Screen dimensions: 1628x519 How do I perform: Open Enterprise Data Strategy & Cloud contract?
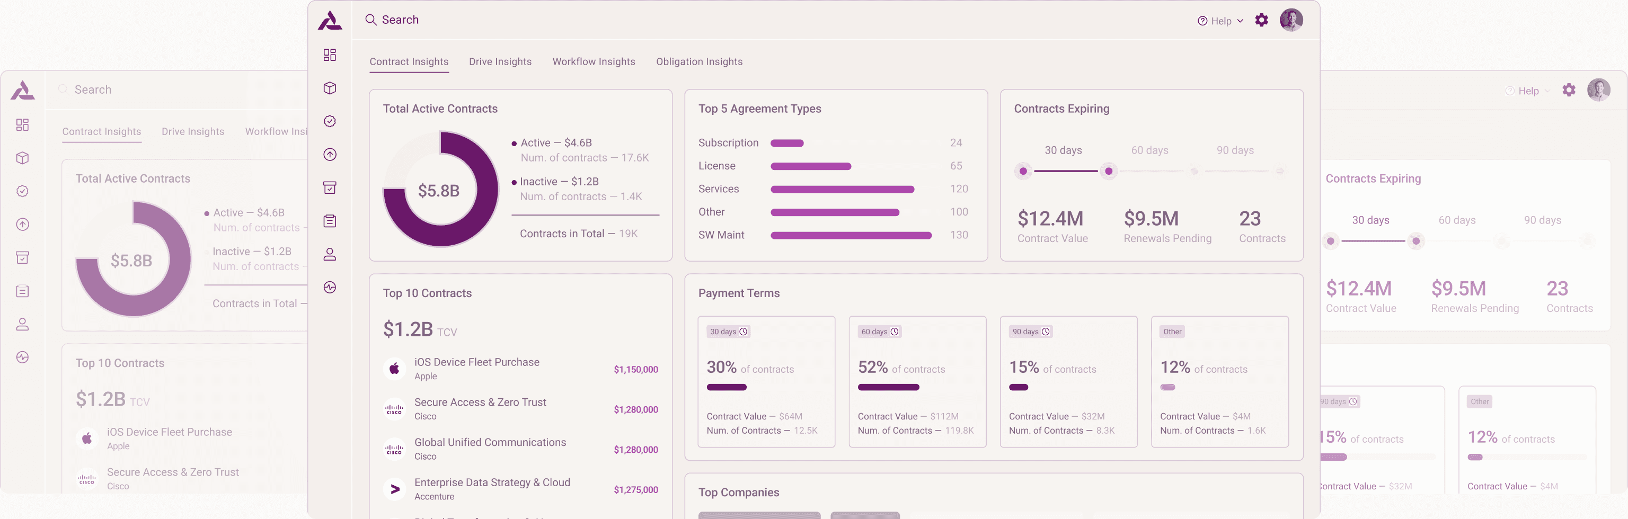(521, 489)
